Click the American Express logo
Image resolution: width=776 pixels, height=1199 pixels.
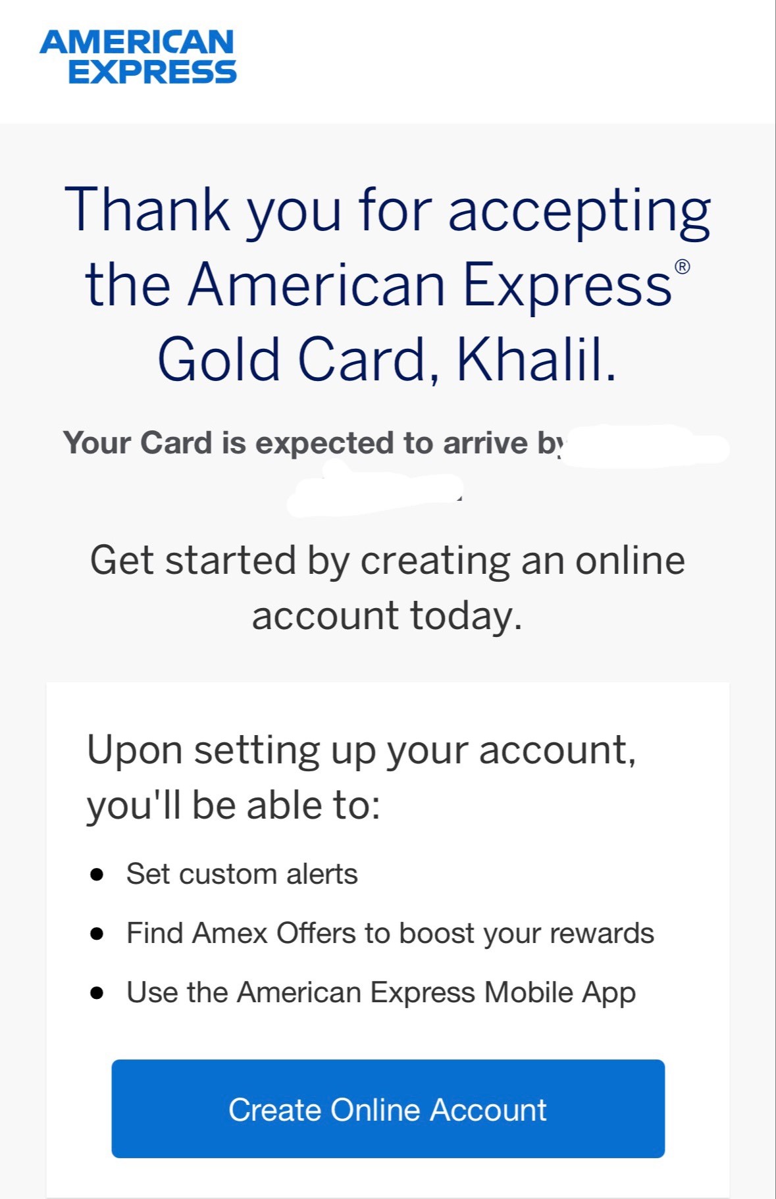point(138,57)
